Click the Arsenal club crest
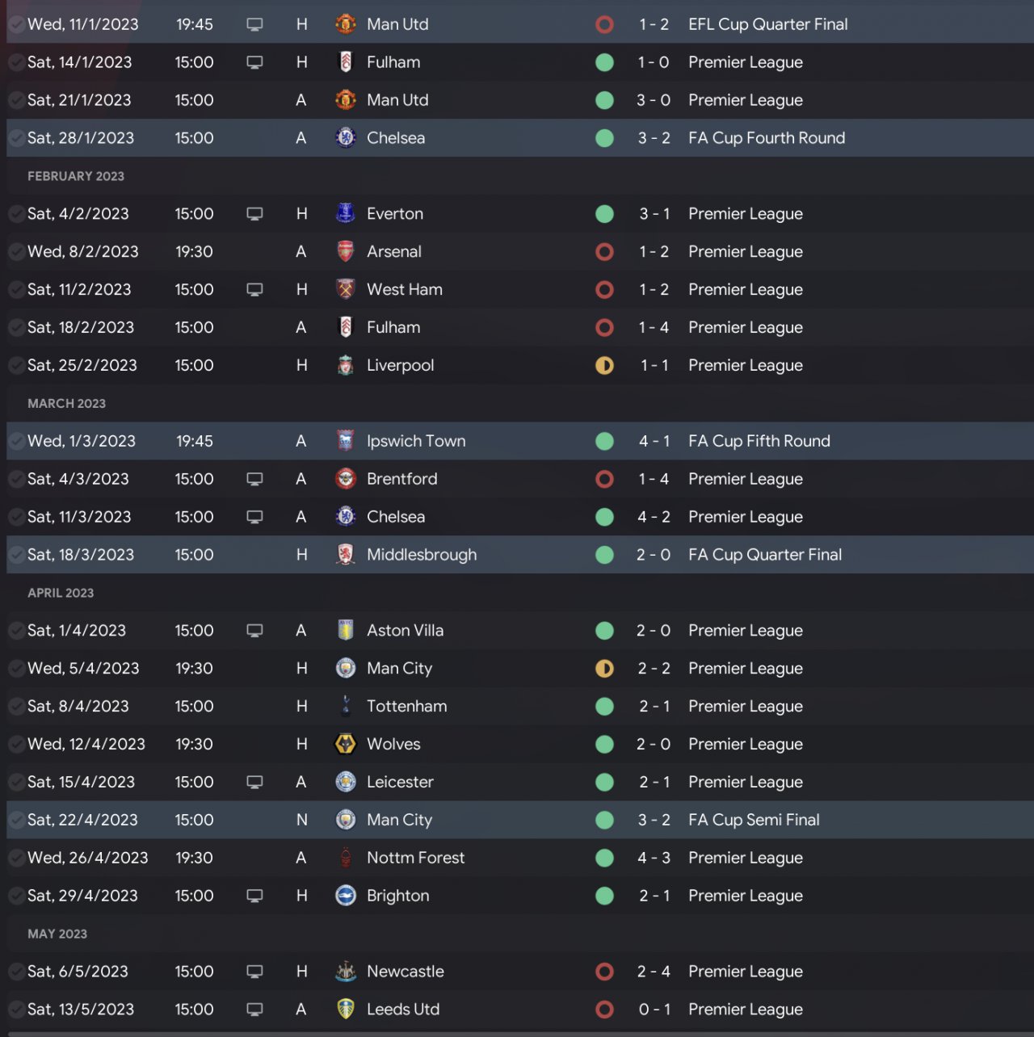 [x=346, y=251]
